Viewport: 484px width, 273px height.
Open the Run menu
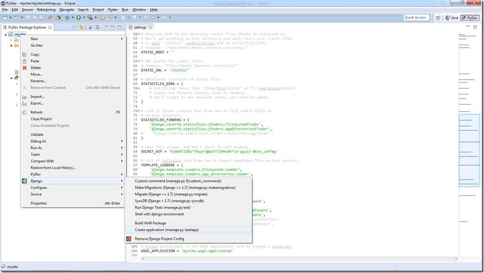point(125,10)
